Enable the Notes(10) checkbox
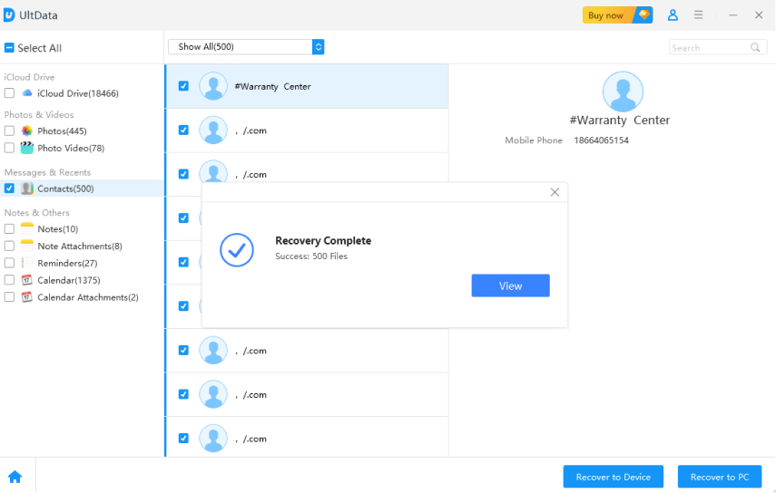The height and width of the screenshot is (493, 776). (x=9, y=229)
